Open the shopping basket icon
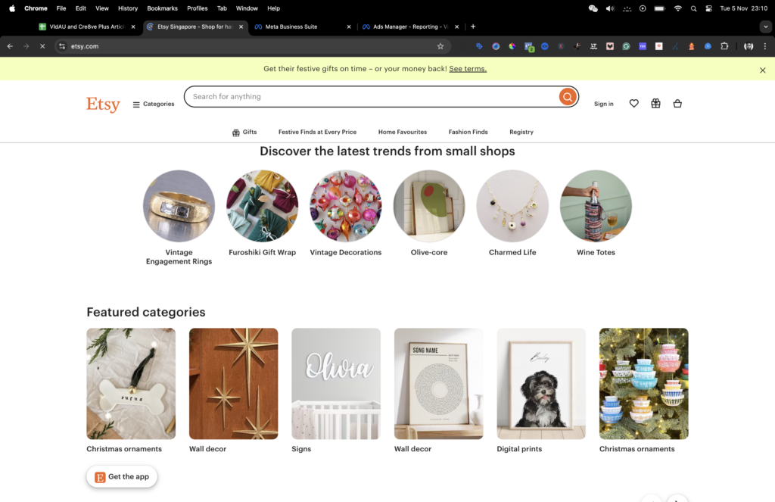The height and width of the screenshot is (502, 775). 677,104
